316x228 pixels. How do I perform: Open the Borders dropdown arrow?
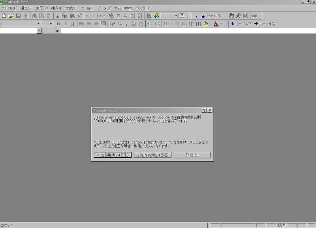pyautogui.click(x=171, y=24)
